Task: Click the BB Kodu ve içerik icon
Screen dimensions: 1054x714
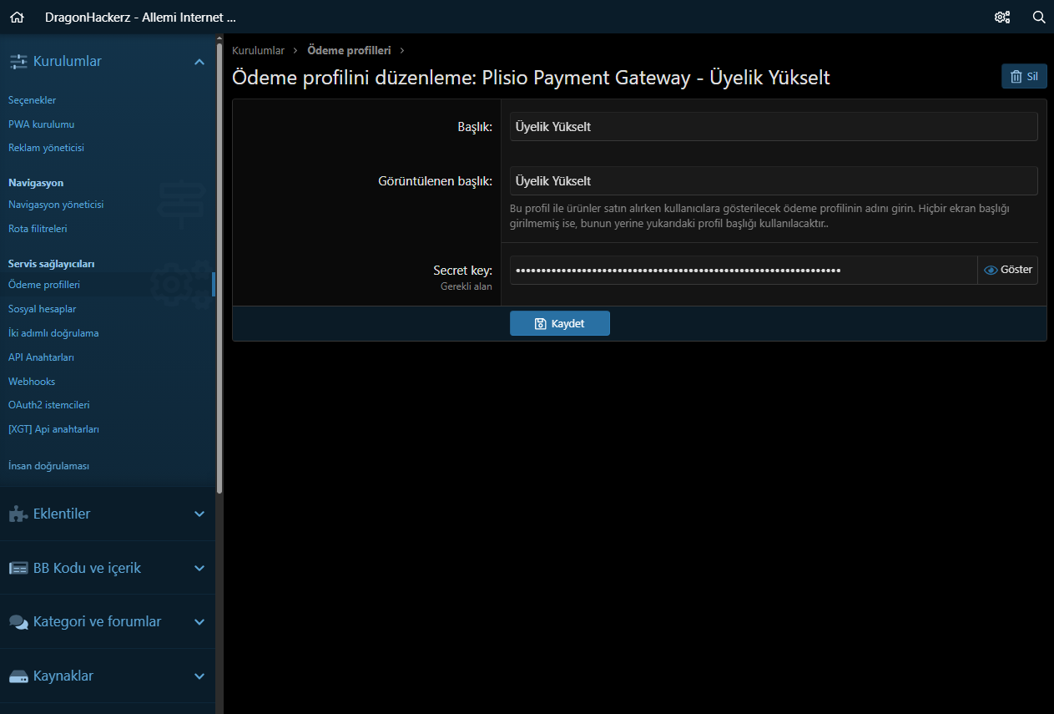Action: click(18, 568)
